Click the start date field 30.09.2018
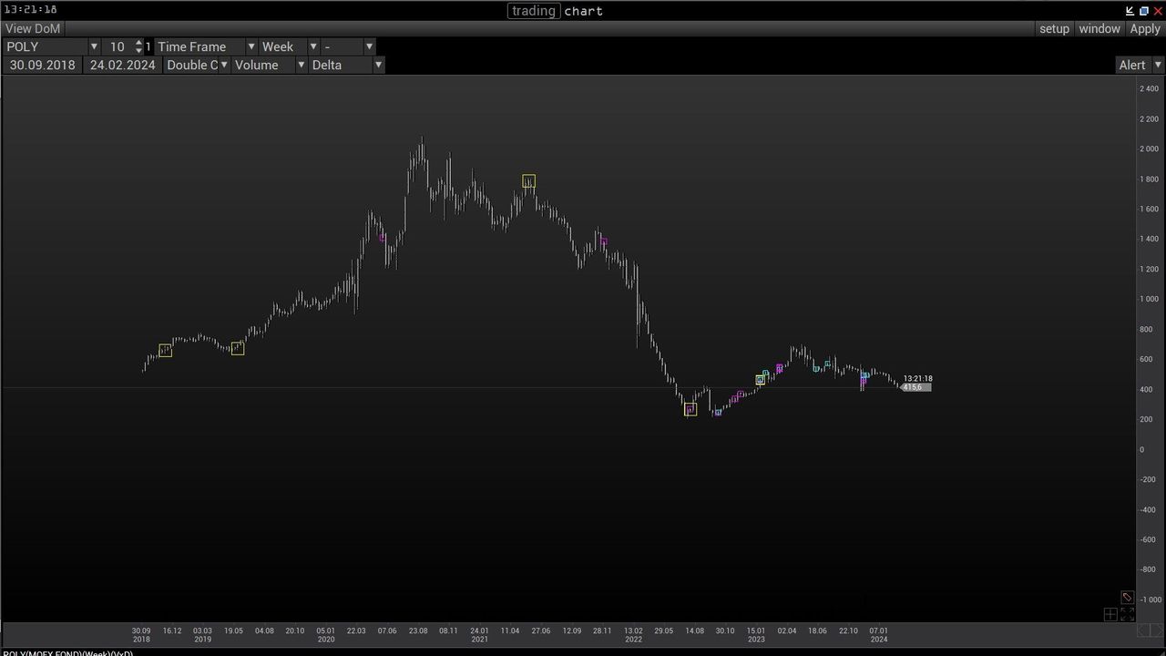The width and height of the screenshot is (1166, 656). (x=43, y=65)
